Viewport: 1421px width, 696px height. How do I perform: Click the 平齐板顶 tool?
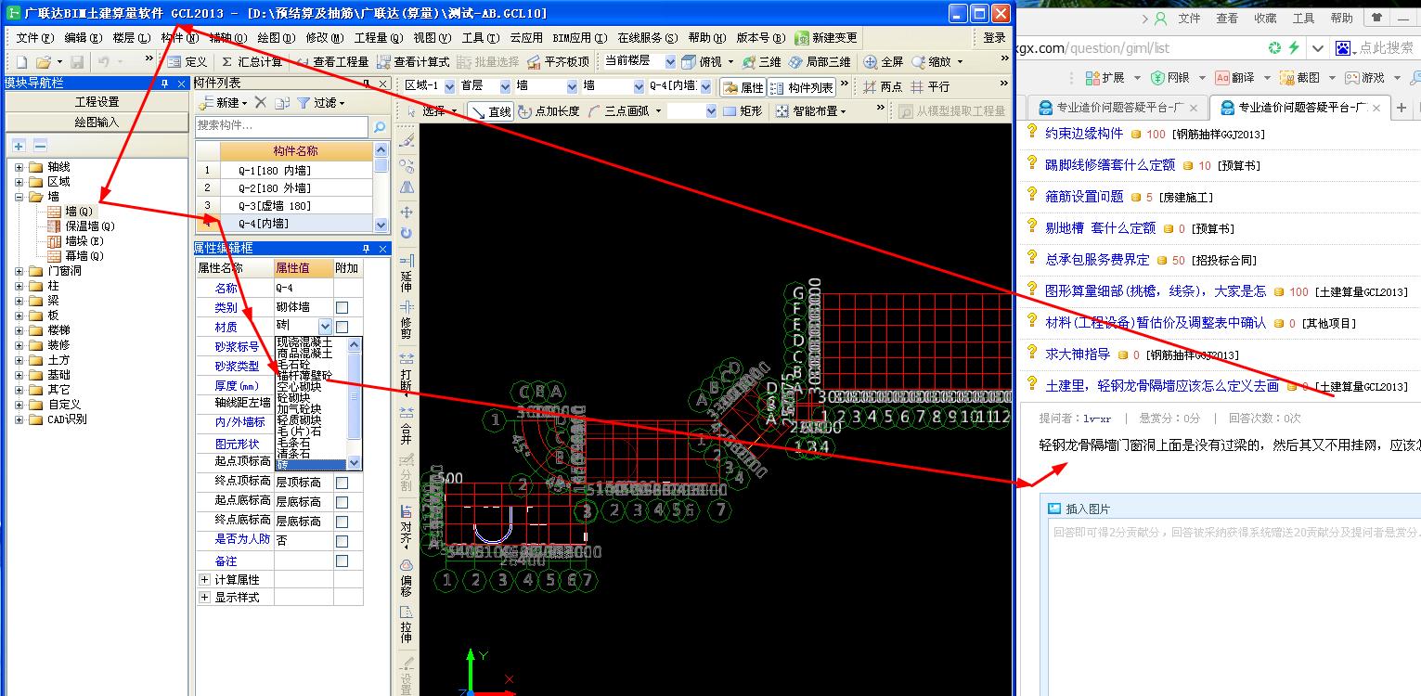[x=558, y=61]
